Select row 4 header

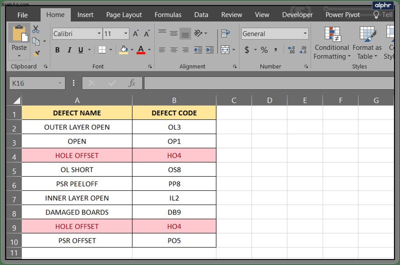pyautogui.click(x=14, y=156)
